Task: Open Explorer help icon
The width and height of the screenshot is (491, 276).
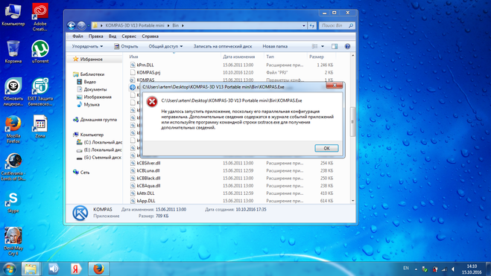Action: (348, 46)
